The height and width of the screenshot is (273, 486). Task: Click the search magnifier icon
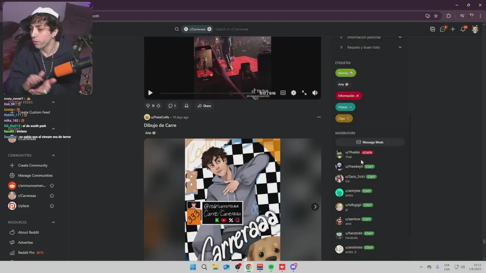(x=177, y=29)
